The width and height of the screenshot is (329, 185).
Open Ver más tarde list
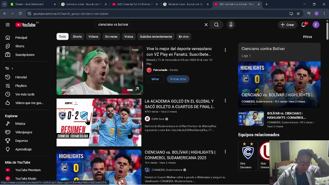coord(24,94)
